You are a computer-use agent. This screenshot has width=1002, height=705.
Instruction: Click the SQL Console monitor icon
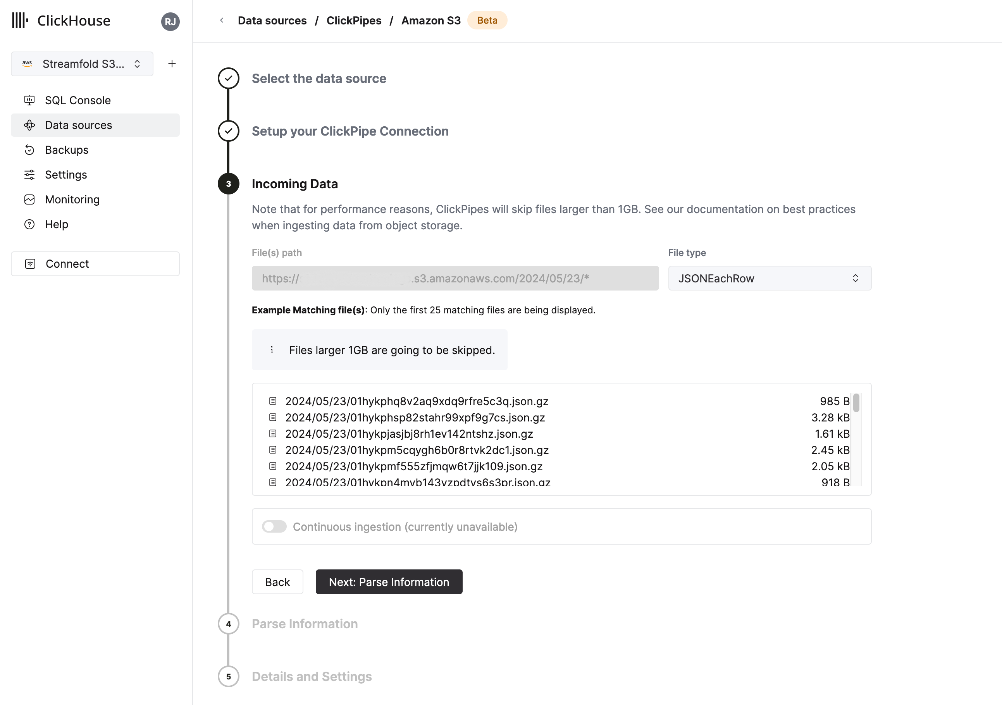click(x=29, y=100)
